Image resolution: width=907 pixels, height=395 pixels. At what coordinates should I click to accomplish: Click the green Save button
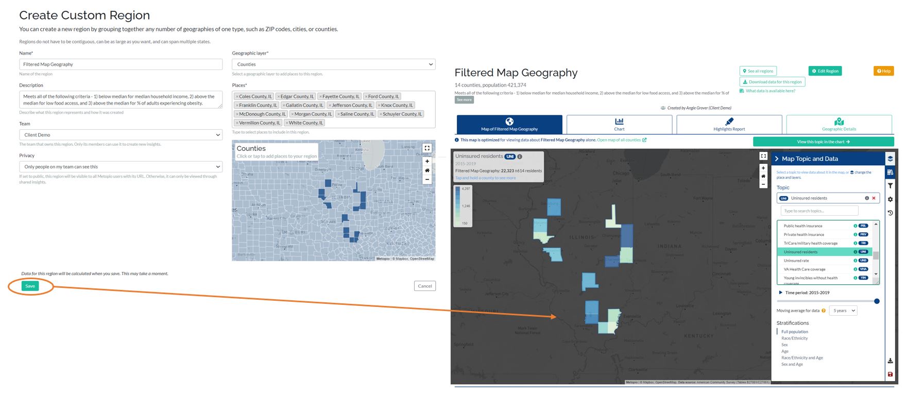[x=30, y=286]
